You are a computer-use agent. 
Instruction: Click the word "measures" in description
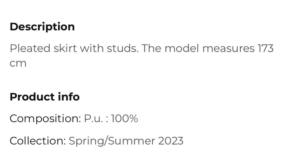click(228, 48)
